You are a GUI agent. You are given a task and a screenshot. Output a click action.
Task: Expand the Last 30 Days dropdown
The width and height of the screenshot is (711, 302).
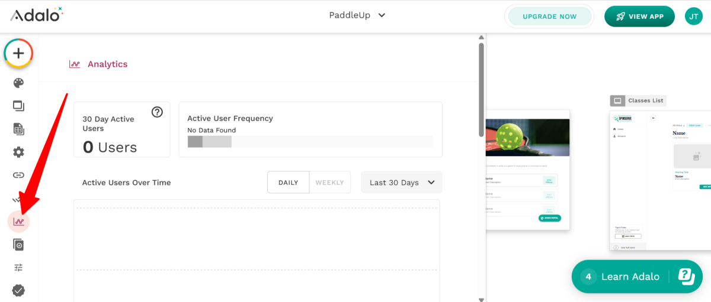tap(401, 183)
